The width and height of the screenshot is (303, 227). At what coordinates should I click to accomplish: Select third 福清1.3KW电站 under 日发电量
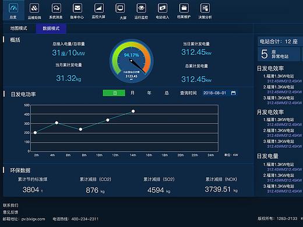[x=279, y=186]
